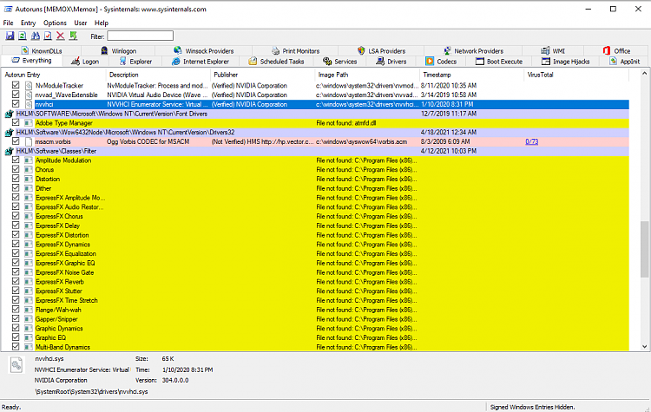The image size is (651, 412).
Task: Switch to the Office tab
Action: coord(616,50)
